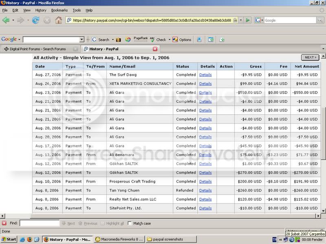The image size is (326, 244).
Task: Open Details for SitePoint Pty. Ltd.
Action: [205, 208]
